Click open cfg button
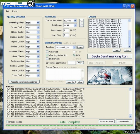The image size is (140, 134). [71, 82]
